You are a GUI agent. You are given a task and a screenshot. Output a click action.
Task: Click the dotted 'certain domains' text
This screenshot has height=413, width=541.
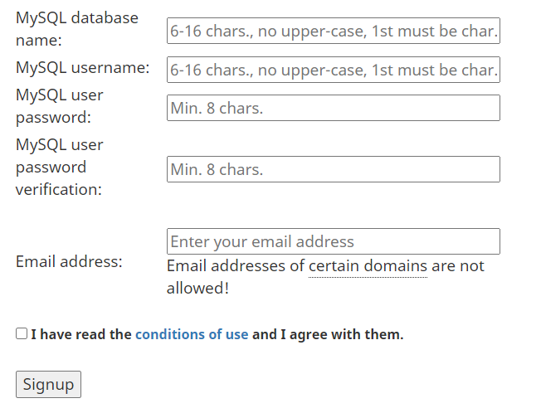[x=368, y=266]
